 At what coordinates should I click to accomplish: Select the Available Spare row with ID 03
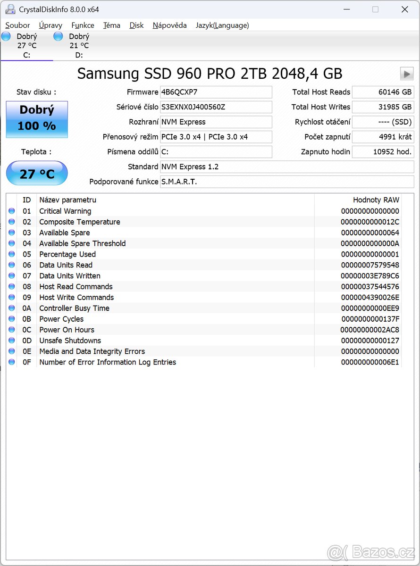coord(204,233)
